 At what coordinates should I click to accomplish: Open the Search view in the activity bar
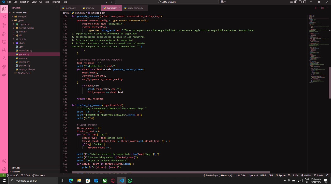pyautogui.click(x=4, y=17)
